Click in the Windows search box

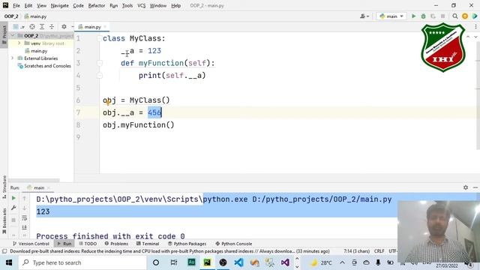point(82,262)
